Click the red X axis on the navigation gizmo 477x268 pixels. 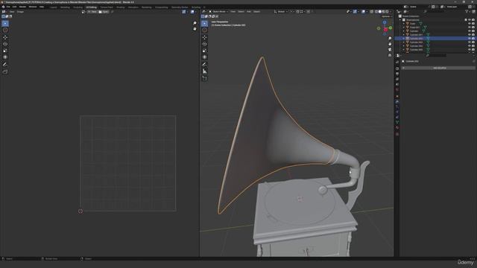pyautogui.click(x=385, y=30)
